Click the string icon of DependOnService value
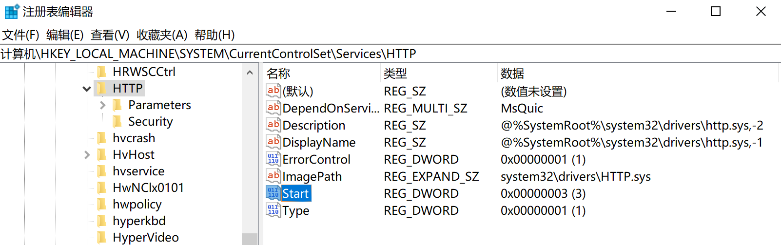The width and height of the screenshot is (781, 245). 273,108
